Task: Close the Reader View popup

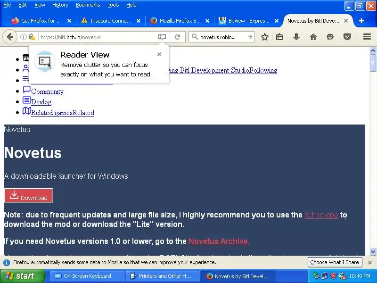Action: pos(159,54)
